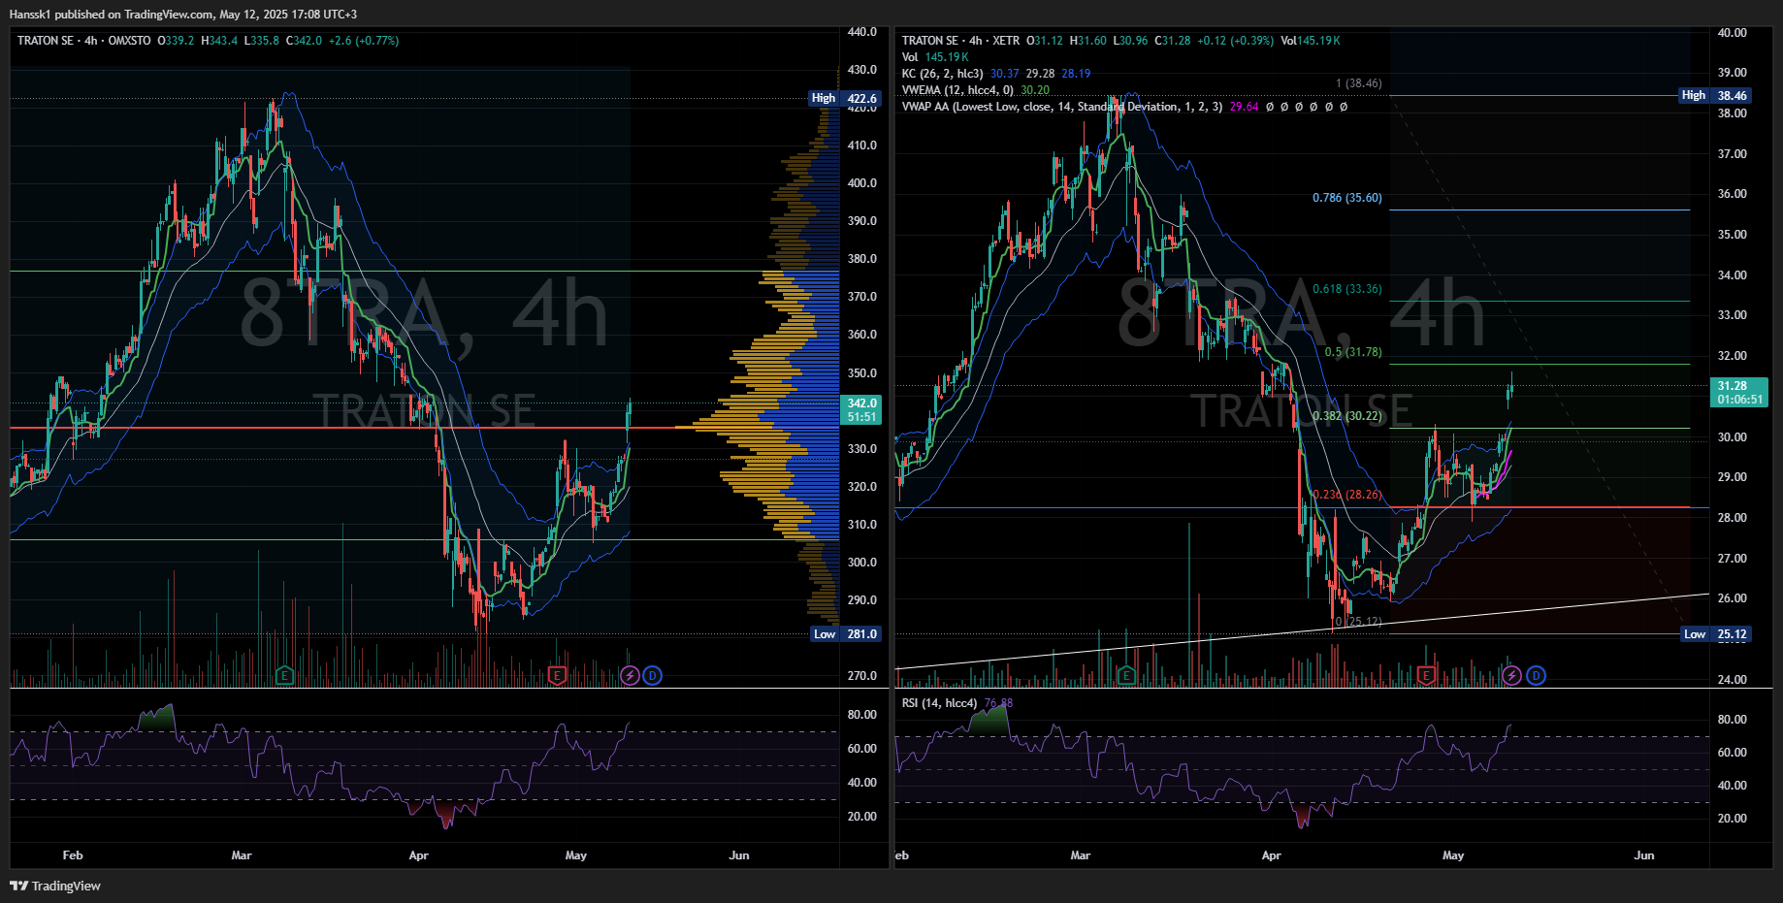
Task: Click the red earnings icon on the left chart
Action: point(557,675)
